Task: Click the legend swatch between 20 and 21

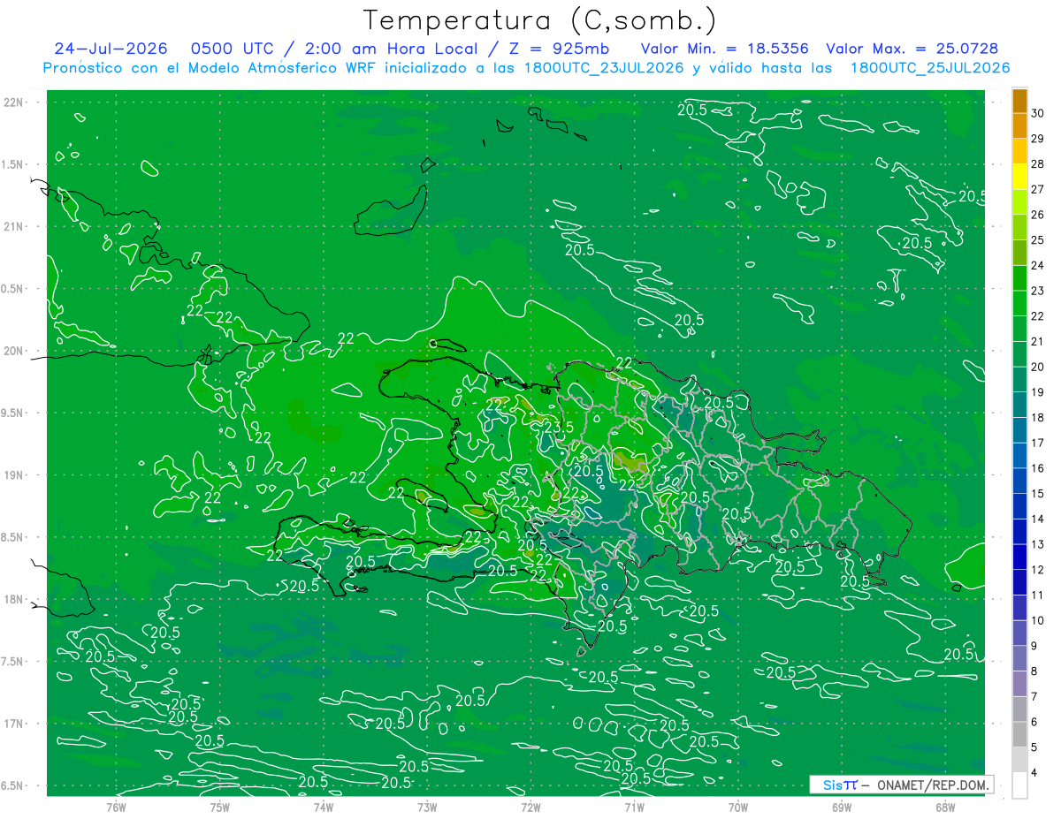Action: pyautogui.click(x=1019, y=353)
